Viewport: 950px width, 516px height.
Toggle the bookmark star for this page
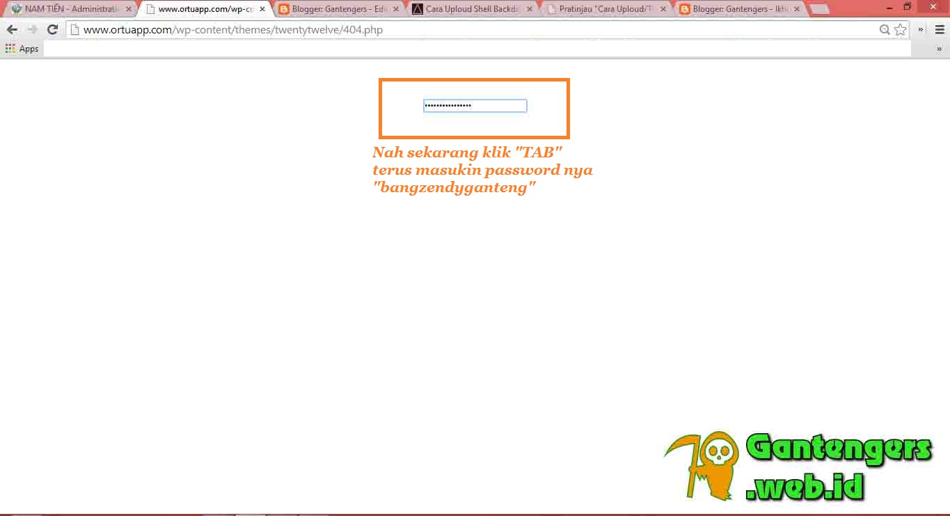pyautogui.click(x=900, y=30)
